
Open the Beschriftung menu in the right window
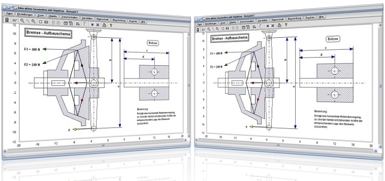coord(294,18)
